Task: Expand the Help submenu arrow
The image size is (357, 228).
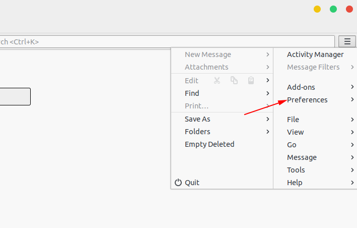Action: (352, 183)
